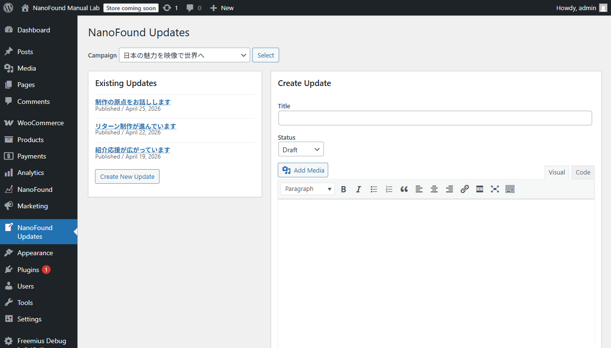The width and height of the screenshot is (611, 348).
Task: Open the NanoFound Manual Lab site home link
Action: 60,8
